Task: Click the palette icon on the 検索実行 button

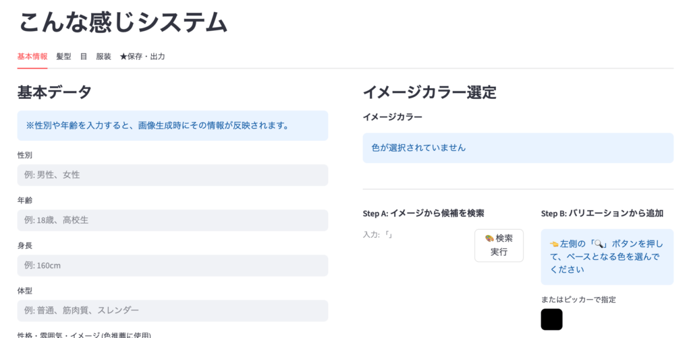Action: (489, 238)
